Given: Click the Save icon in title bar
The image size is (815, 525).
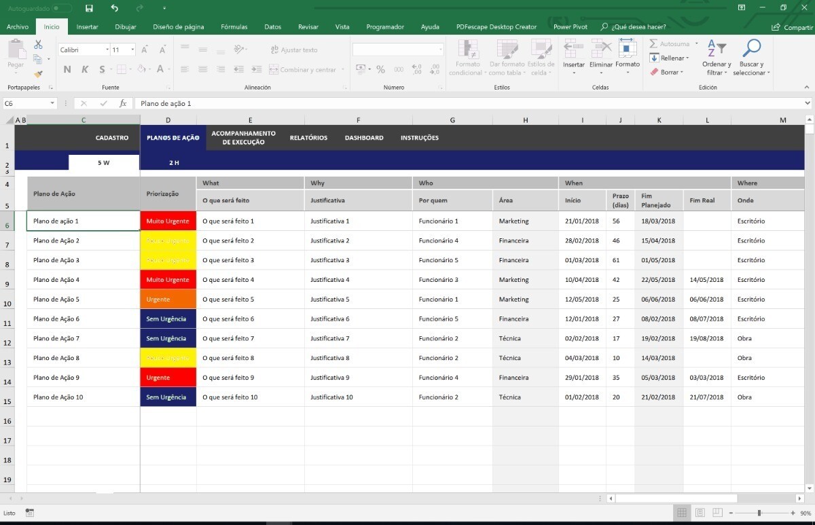Looking at the screenshot, I should [89, 8].
